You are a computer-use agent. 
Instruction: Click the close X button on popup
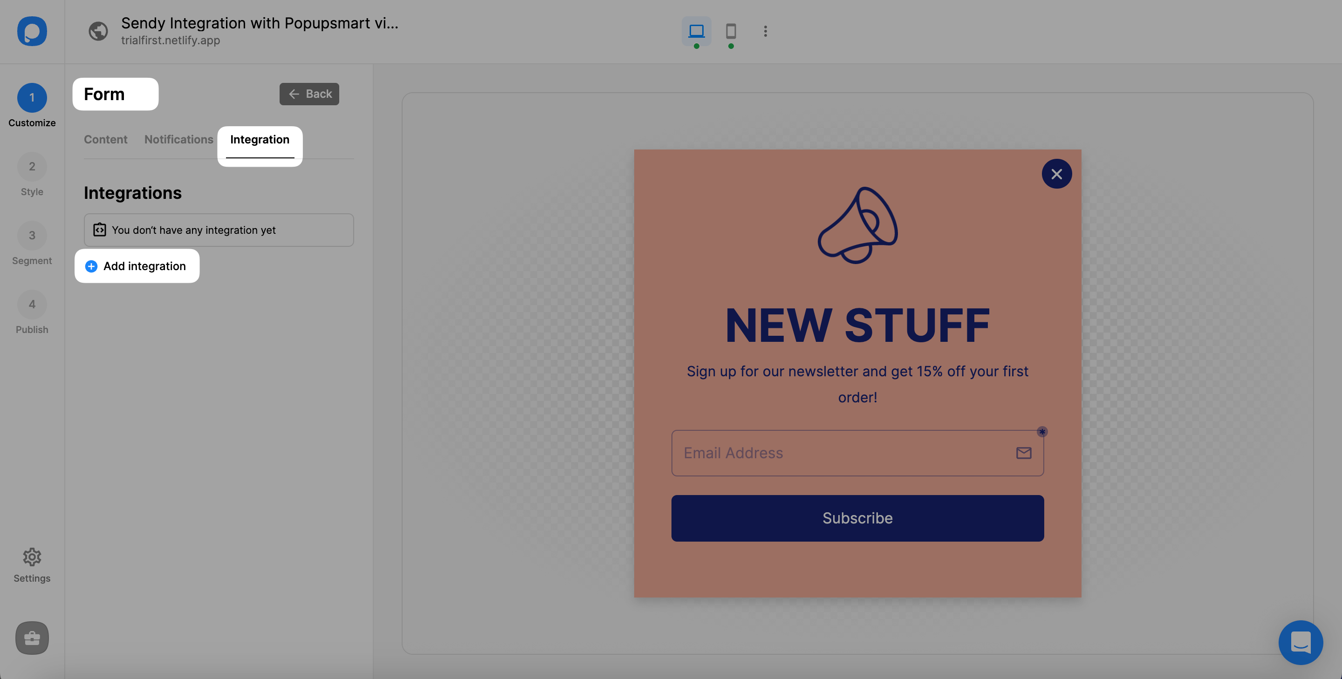pyautogui.click(x=1057, y=173)
